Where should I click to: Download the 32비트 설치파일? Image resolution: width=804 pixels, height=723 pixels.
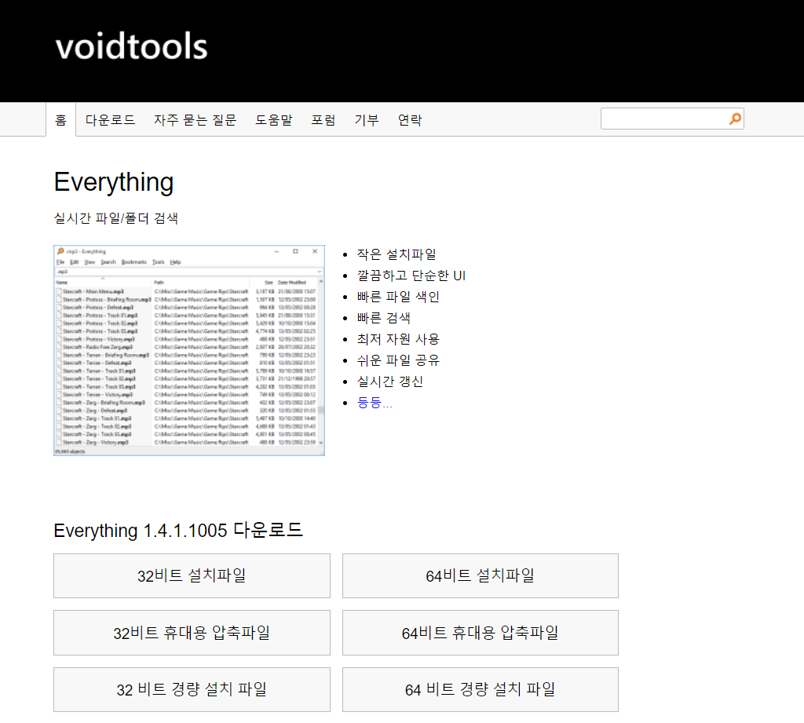tap(192, 576)
